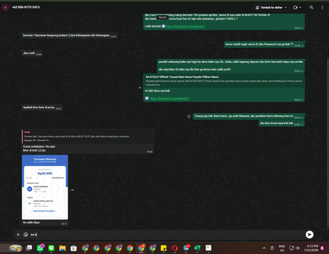329x254 pixels.
Task: Forward the SILATSLOT link preview message
Action: 139,88
